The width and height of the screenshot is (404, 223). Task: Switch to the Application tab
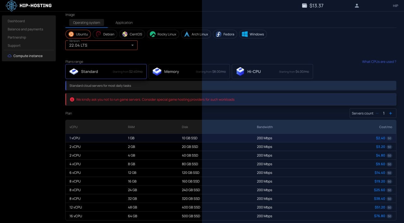click(124, 23)
